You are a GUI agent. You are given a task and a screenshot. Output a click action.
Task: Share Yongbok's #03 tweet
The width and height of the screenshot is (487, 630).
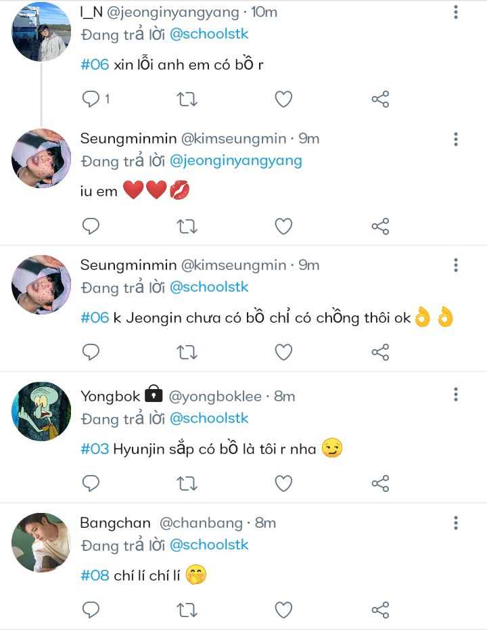tap(380, 483)
